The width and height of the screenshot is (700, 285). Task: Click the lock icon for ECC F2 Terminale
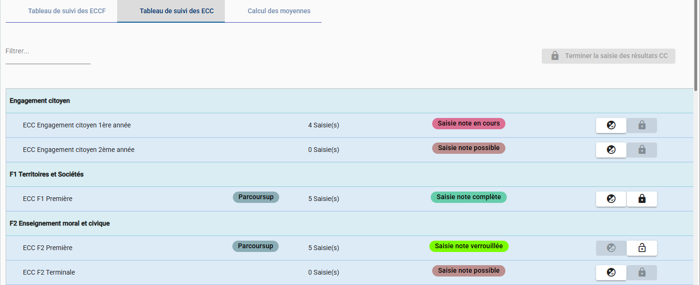click(x=642, y=273)
